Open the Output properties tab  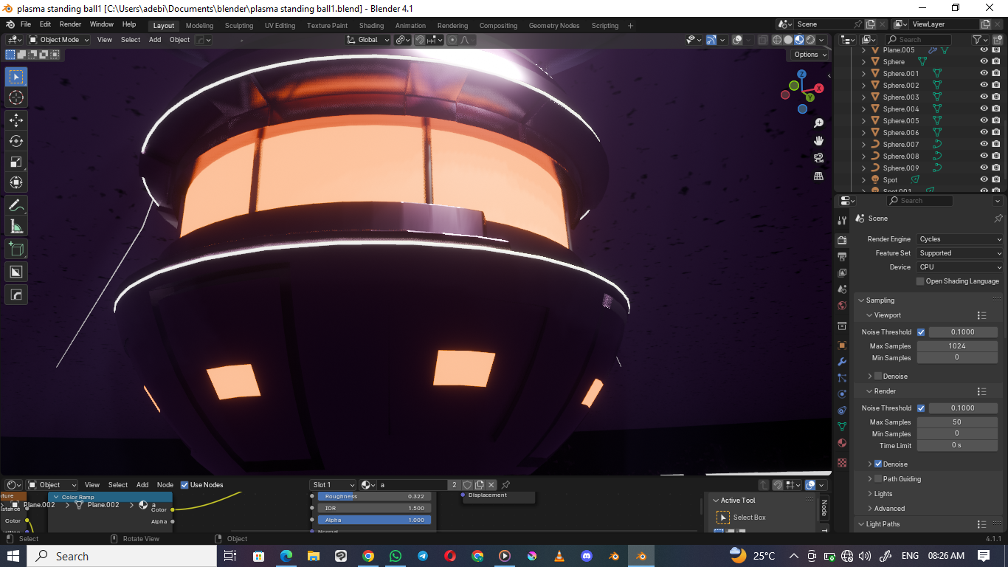pyautogui.click(x=842, y=257)
